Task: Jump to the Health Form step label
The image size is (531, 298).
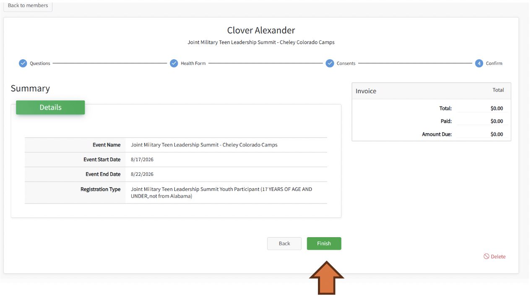Action: pos(193,63)
